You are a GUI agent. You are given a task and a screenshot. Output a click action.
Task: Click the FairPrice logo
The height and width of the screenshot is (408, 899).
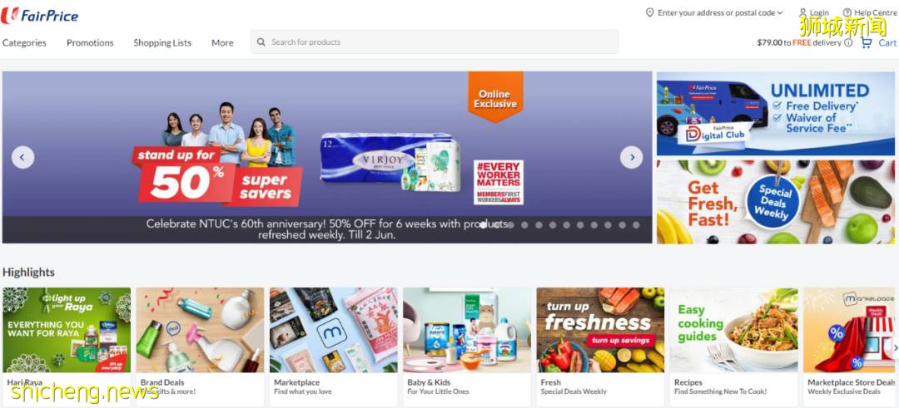[x=40, y=16]
